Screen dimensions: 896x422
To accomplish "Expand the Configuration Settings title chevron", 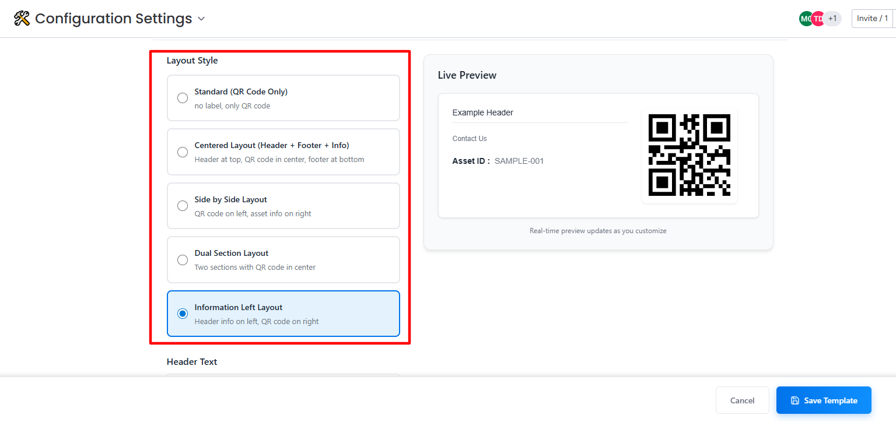I will 201,19.
